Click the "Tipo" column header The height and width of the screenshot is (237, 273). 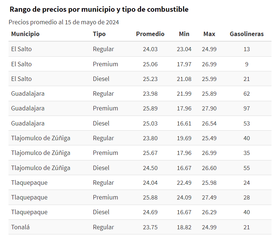(99, 34)
